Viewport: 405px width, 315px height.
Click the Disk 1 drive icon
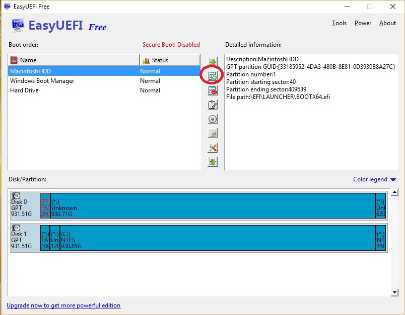[x=16, y=228]
